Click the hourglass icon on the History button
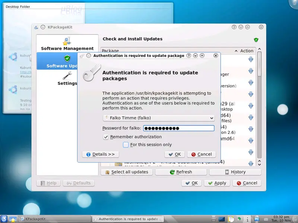Screen dimensions: 298x223 click(x=227, y=172)
